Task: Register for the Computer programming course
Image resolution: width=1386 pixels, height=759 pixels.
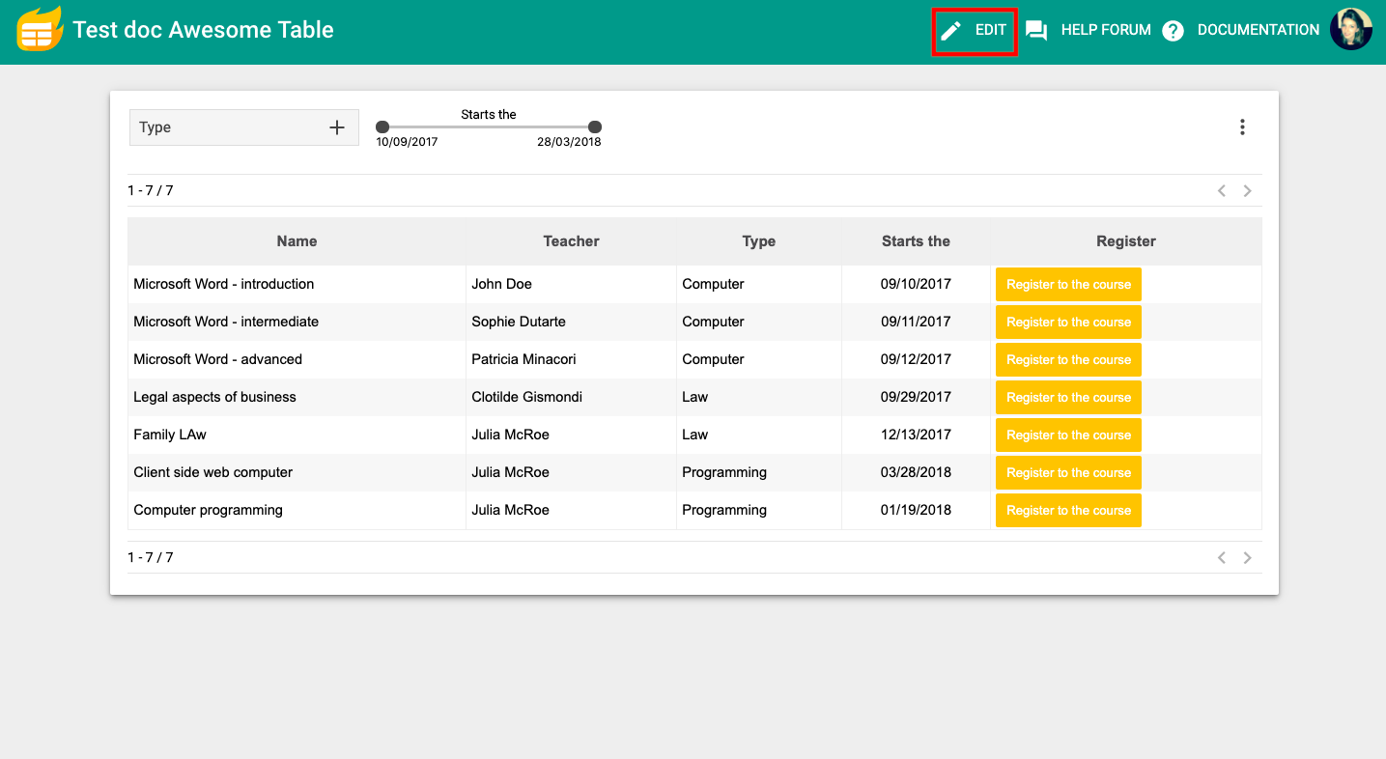Action: pyautogui.click(x=1068, y=511)
